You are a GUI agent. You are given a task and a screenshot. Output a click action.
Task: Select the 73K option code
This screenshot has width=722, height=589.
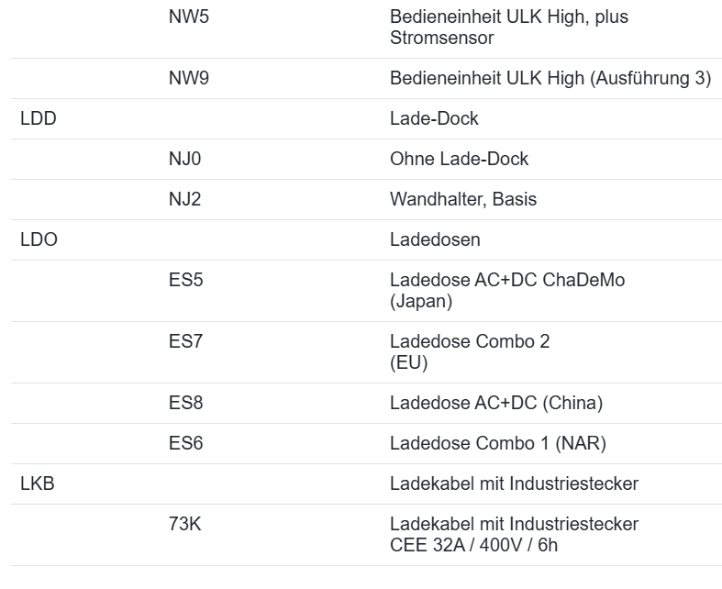(185, 525)
